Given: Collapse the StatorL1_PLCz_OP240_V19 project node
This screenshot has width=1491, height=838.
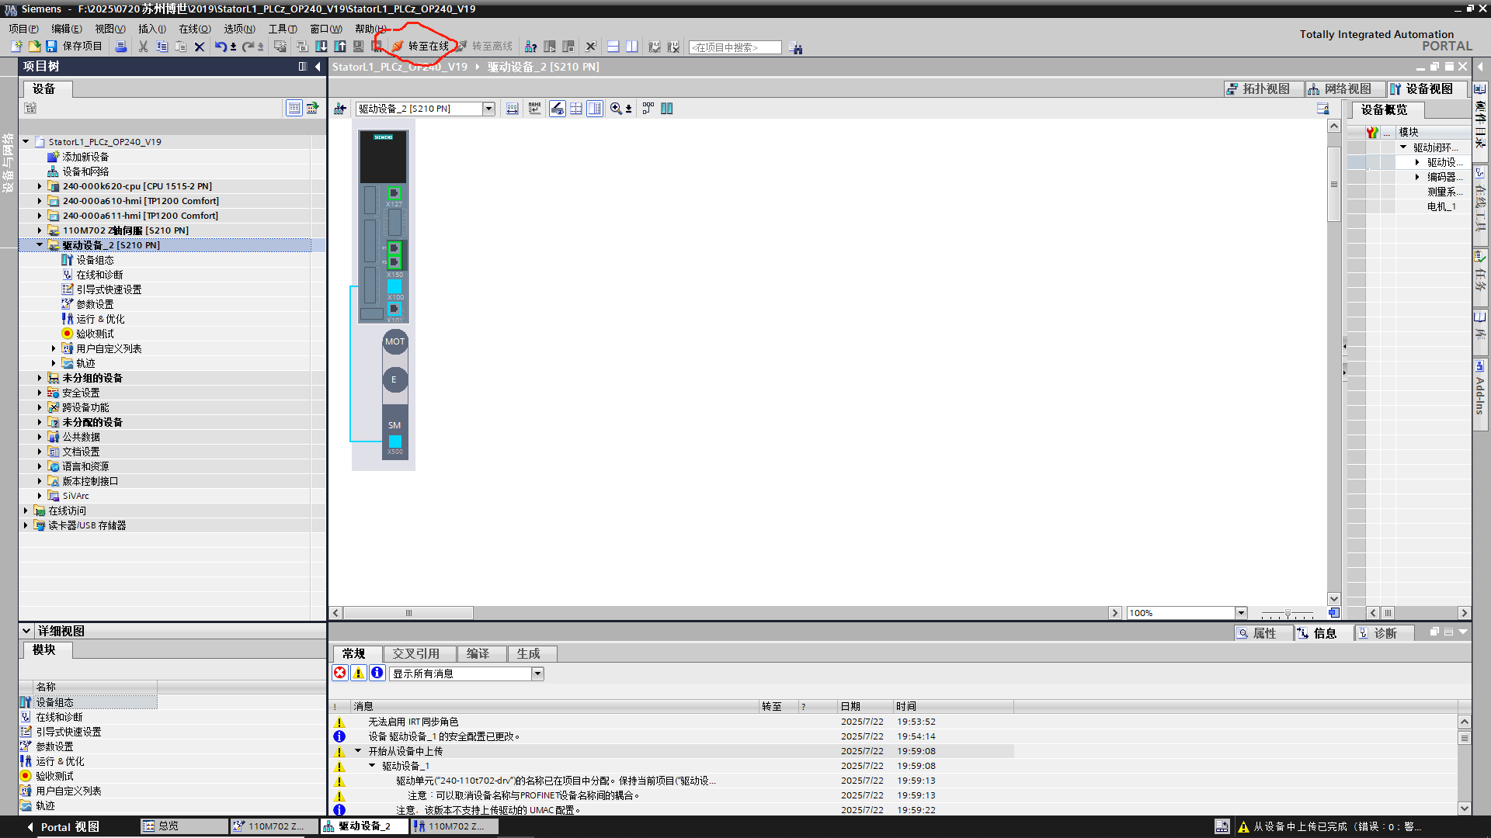Looking at the screenshot, I should coord(26,142).
